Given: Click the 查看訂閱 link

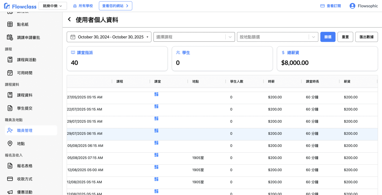Looking at the screenshot, I should (331, 6).
